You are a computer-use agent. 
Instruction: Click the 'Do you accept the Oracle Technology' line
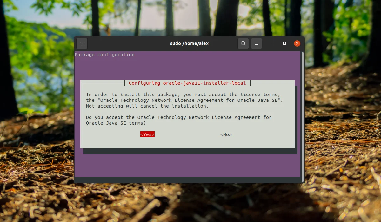[179, 117]
